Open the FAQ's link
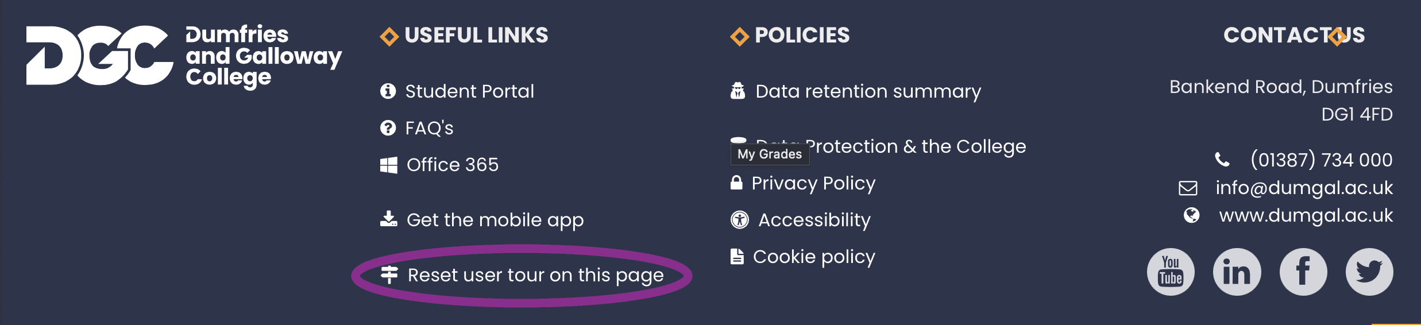This screenshot has width=1421, height=325. (429, 128)
